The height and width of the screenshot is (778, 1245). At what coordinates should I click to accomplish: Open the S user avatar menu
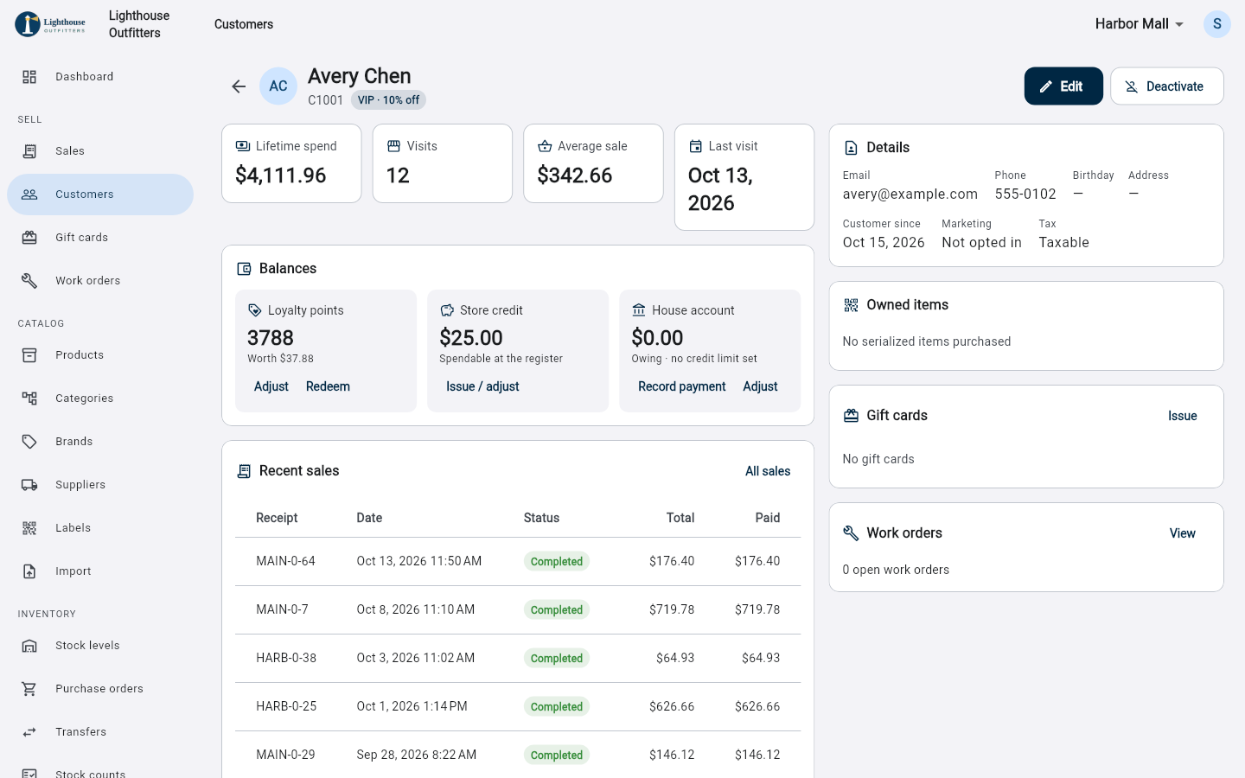click(1217, 24)
